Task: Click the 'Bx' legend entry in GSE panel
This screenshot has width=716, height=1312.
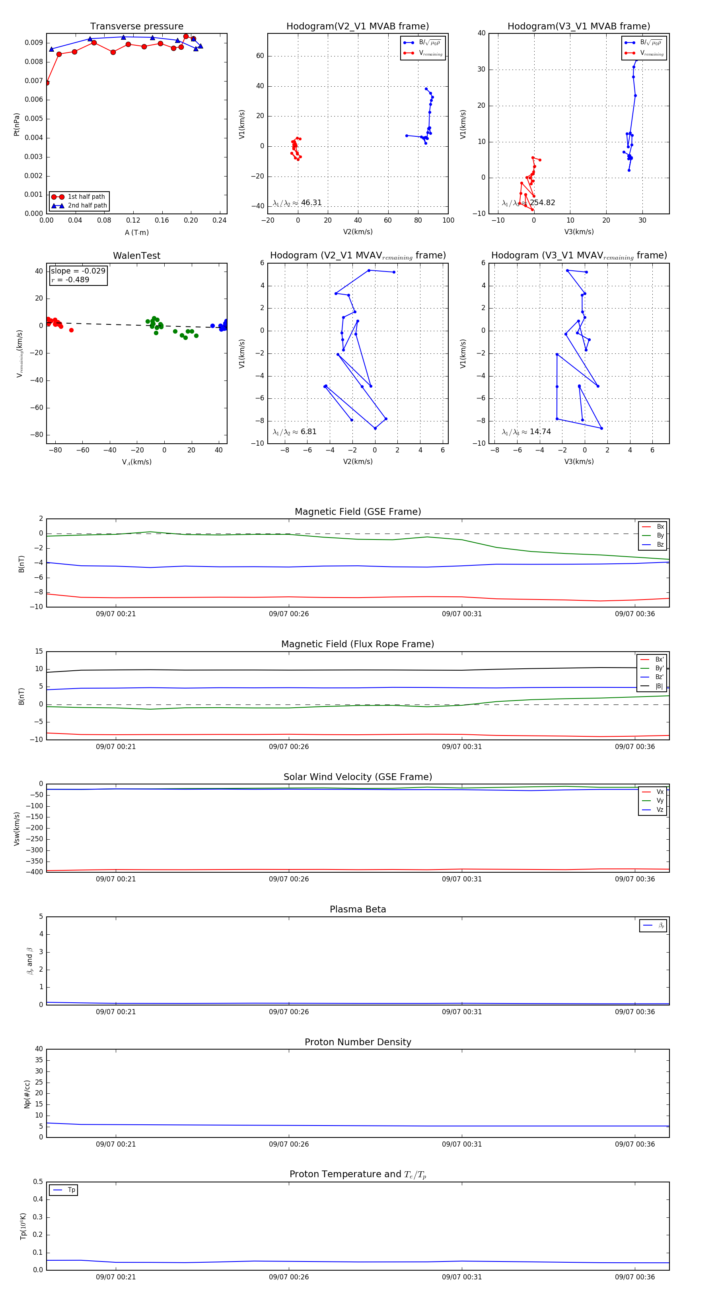Action: click(653, 527)
